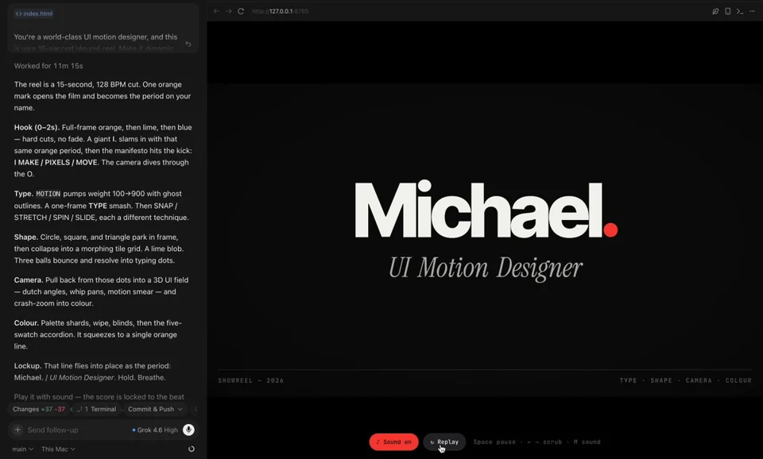
Task: Expand the Commit & Push dropdown
Action: click(x=155, y=409)
